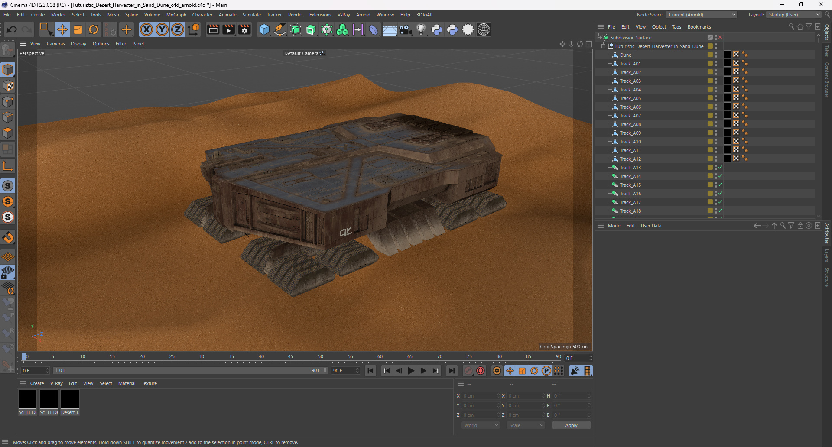The height and width of the screenshot is (447, 832).
Task: Toggle Z-axis lock
Action: pos(178,29)
